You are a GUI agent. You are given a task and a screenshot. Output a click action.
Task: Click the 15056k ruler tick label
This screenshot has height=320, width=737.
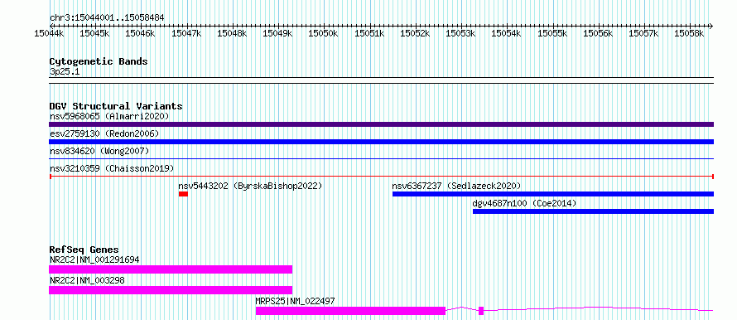599,33
